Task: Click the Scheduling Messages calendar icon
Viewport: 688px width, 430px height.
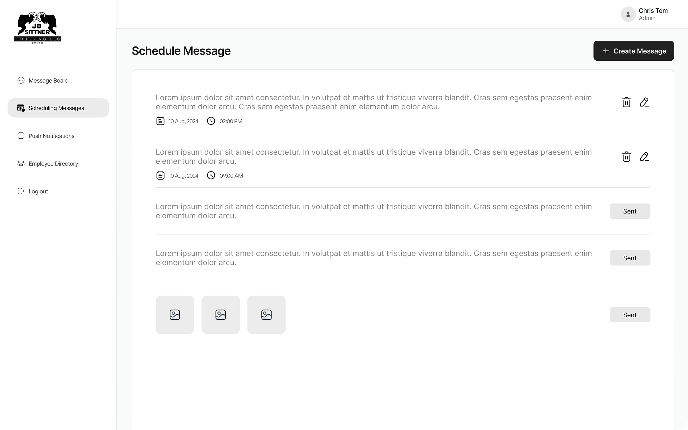Action: pyautogui.click(x=20, y=108)
